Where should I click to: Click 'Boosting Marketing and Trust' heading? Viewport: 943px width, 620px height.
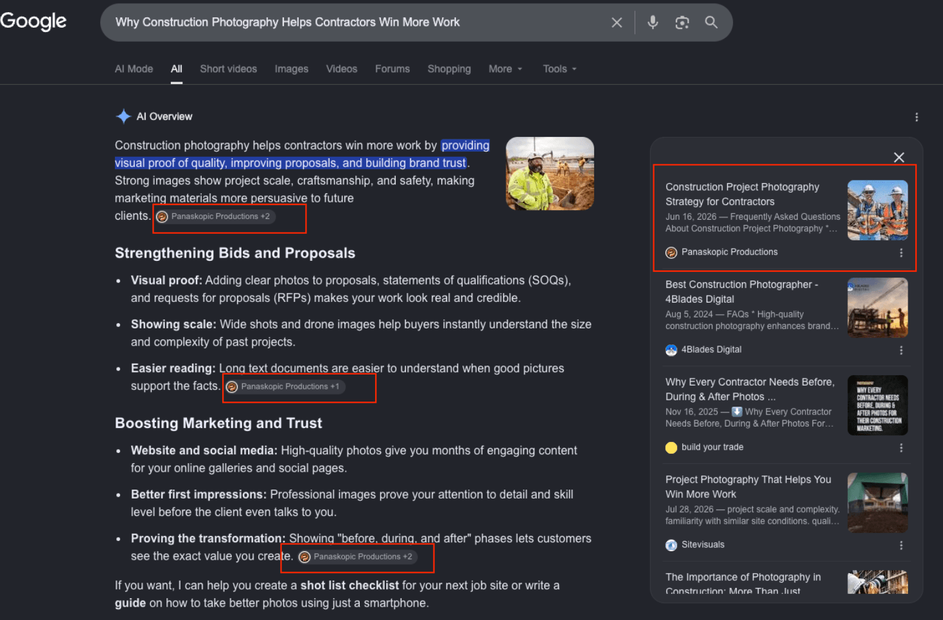pos(218,423)
